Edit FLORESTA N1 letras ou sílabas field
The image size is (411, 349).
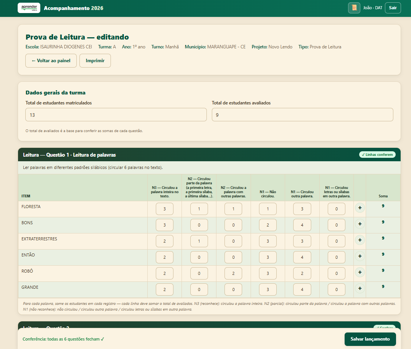pyautogui.click(x=337, y=209)
